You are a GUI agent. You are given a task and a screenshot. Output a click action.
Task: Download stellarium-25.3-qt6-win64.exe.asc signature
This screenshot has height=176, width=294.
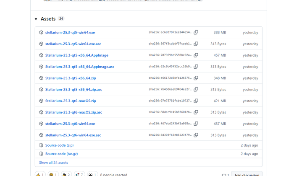73,135
